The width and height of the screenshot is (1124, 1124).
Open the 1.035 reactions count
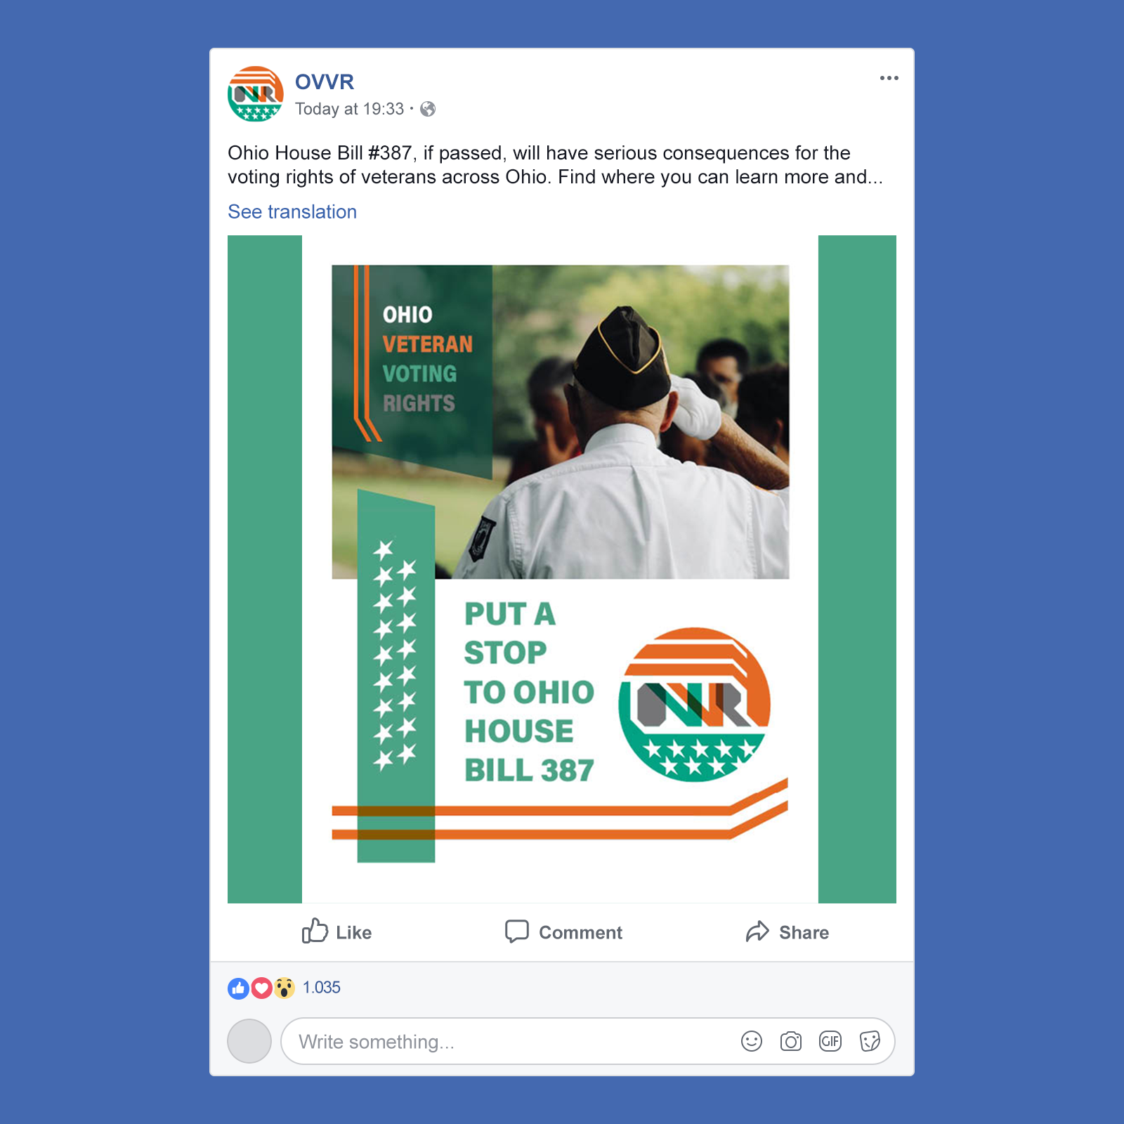point(322,988)
